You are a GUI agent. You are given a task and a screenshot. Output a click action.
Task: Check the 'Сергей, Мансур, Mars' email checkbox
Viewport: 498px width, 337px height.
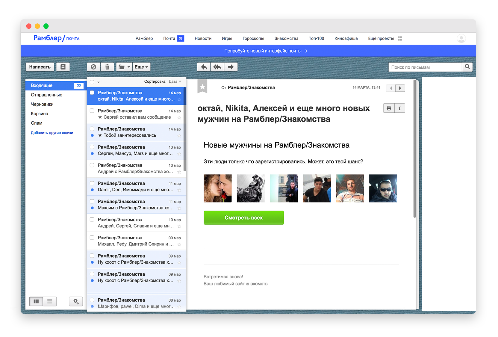[92, 147]
